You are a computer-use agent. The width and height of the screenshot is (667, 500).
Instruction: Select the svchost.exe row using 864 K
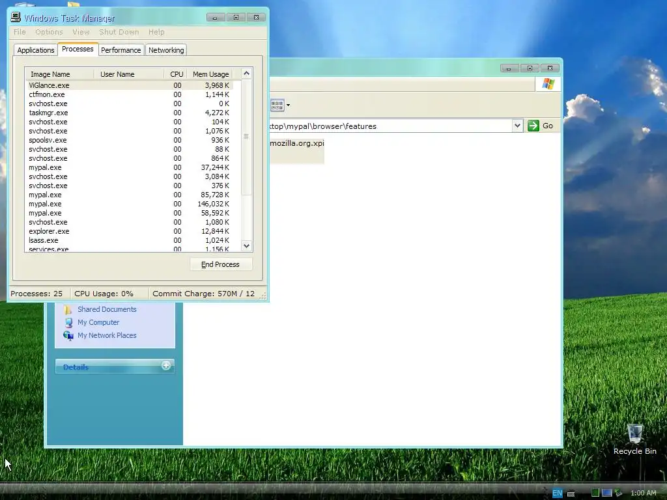click(x=130, y=158)
